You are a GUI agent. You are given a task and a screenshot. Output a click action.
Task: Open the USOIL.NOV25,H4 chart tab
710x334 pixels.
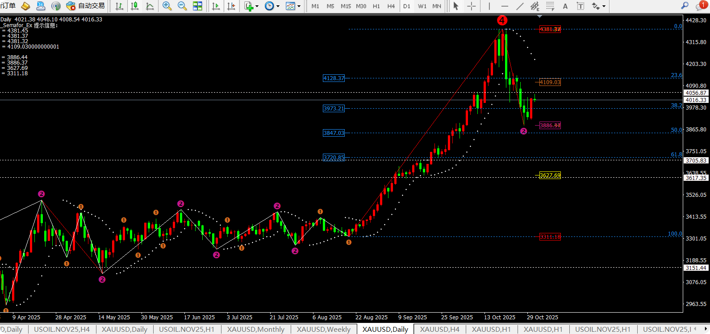pos(62,330)
